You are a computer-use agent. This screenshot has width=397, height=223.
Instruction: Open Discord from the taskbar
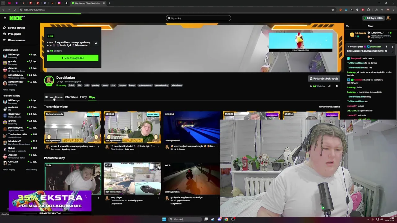click(219, 219)
